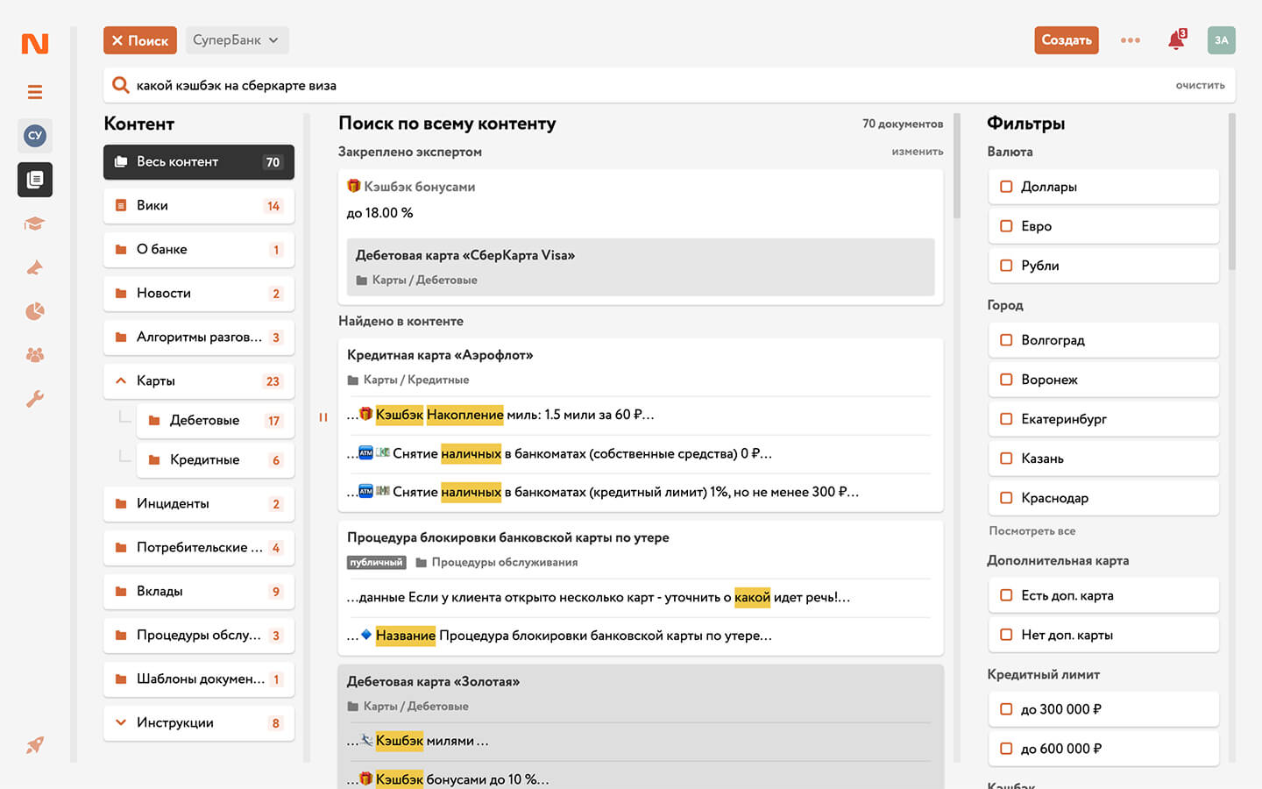This screenshot has height=789, width=1262.
Task: Check the Воронеж city filter
Action: point(1006,380)
